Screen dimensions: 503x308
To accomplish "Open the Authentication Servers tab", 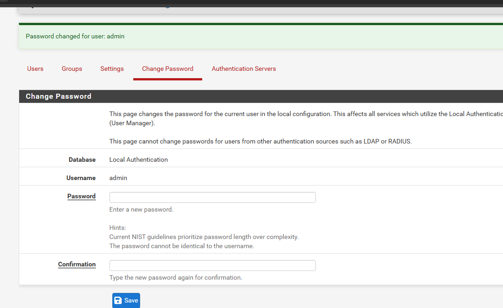I will pos(244,69).
